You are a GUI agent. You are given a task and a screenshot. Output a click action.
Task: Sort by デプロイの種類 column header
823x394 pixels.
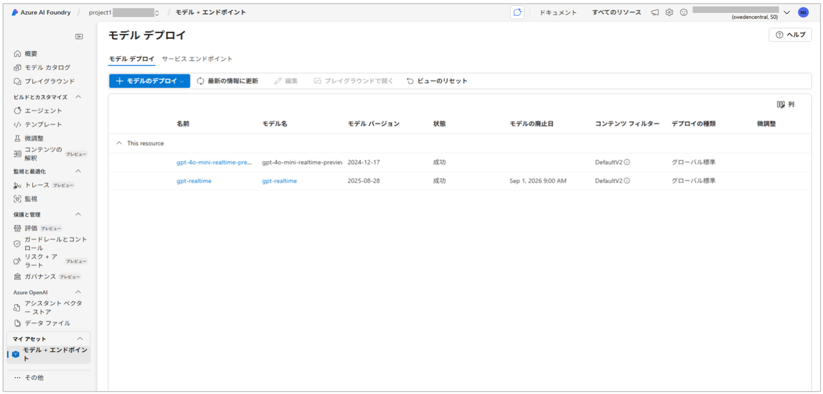694,124
